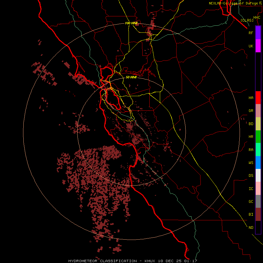
Task: Click the HYDROMETEOR CLASSIFICATION title text
Action: point(103,261)
